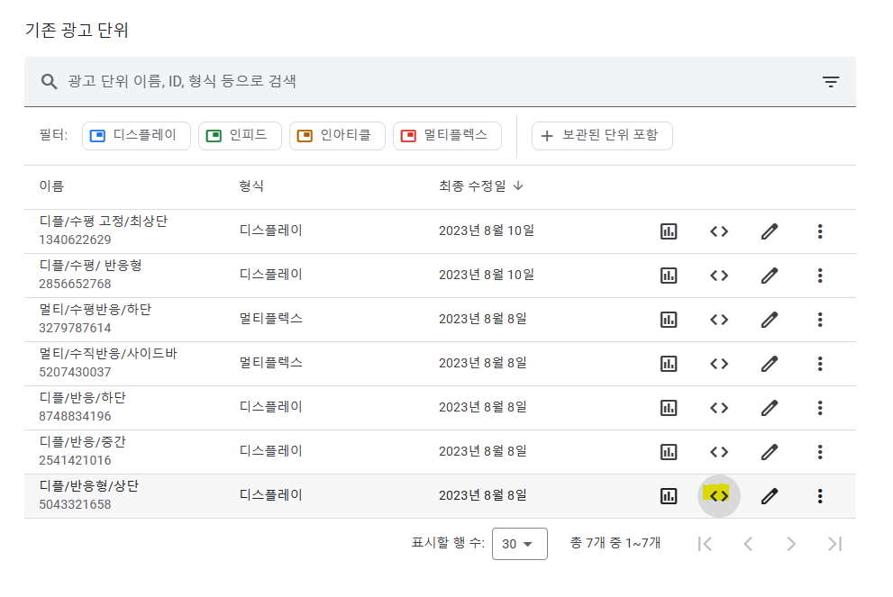
Task: Toggle the 디스플레이 filter chip
Action: [x=136, y=135]
